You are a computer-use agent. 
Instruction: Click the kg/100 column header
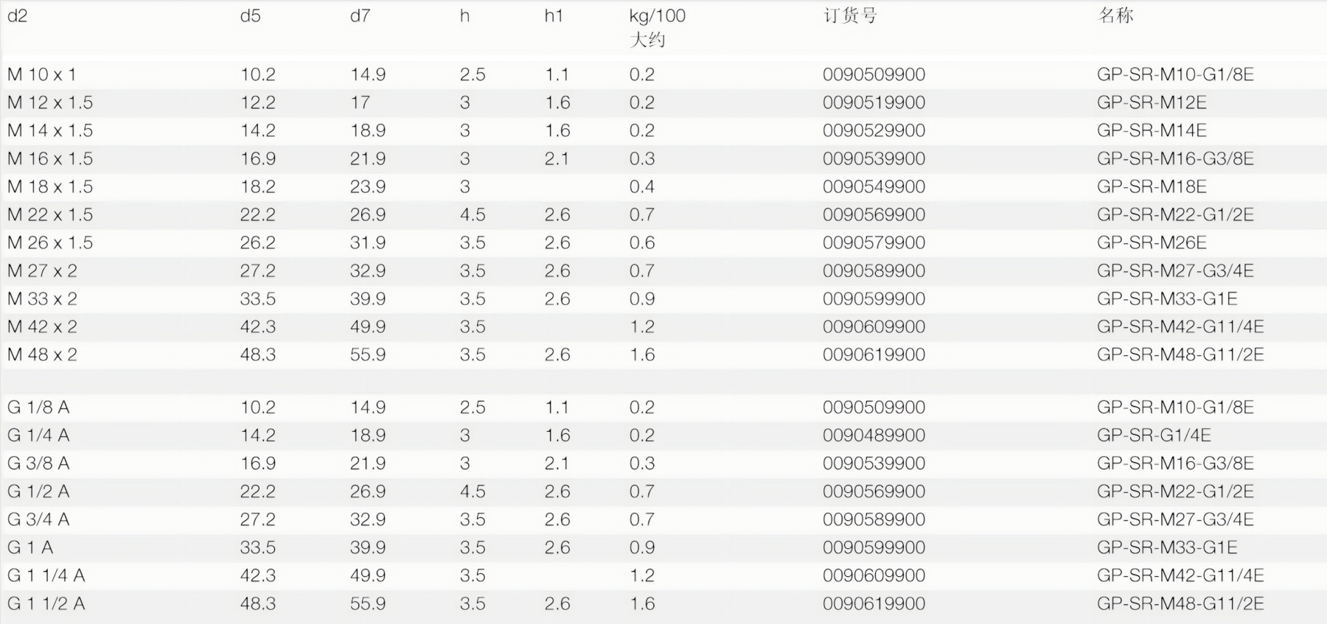[657, 15]
